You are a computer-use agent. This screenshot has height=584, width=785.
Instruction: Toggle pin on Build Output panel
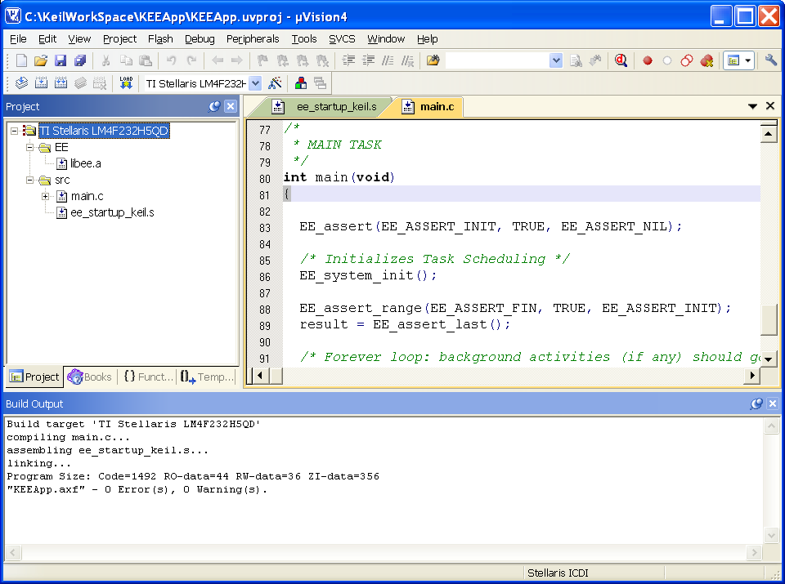tap(756, 403)
